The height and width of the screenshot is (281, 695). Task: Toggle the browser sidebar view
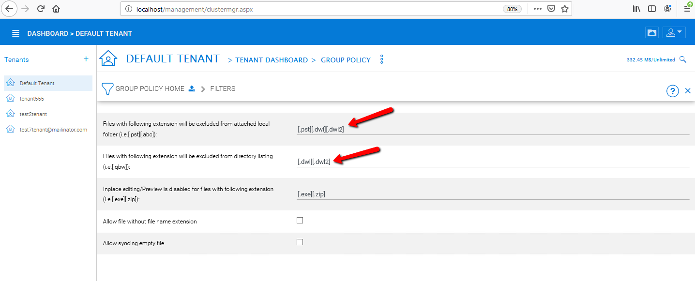click(652, 9)
